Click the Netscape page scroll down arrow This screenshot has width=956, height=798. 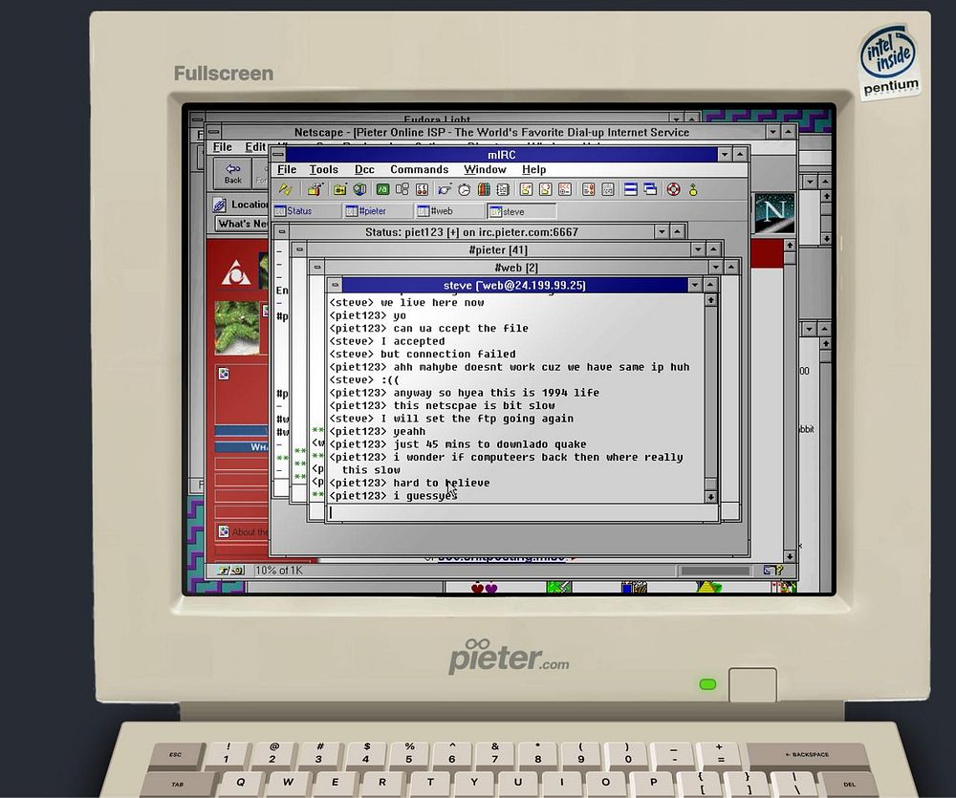(x=790, y=556)
